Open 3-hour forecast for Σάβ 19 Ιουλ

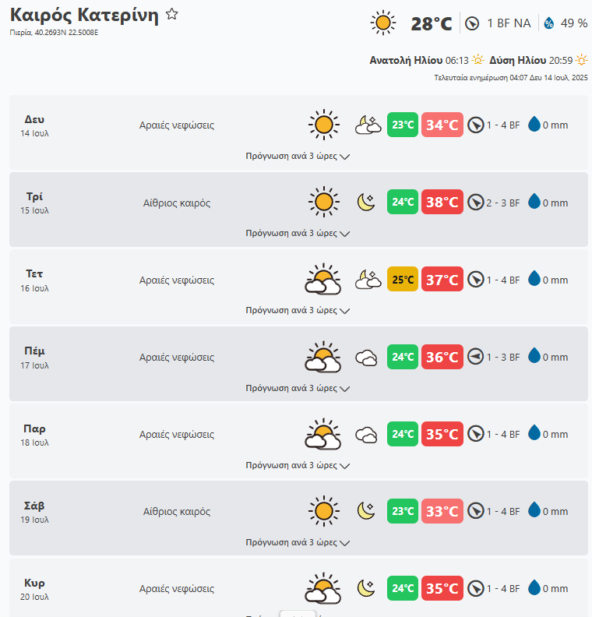[x=298, y=542]
